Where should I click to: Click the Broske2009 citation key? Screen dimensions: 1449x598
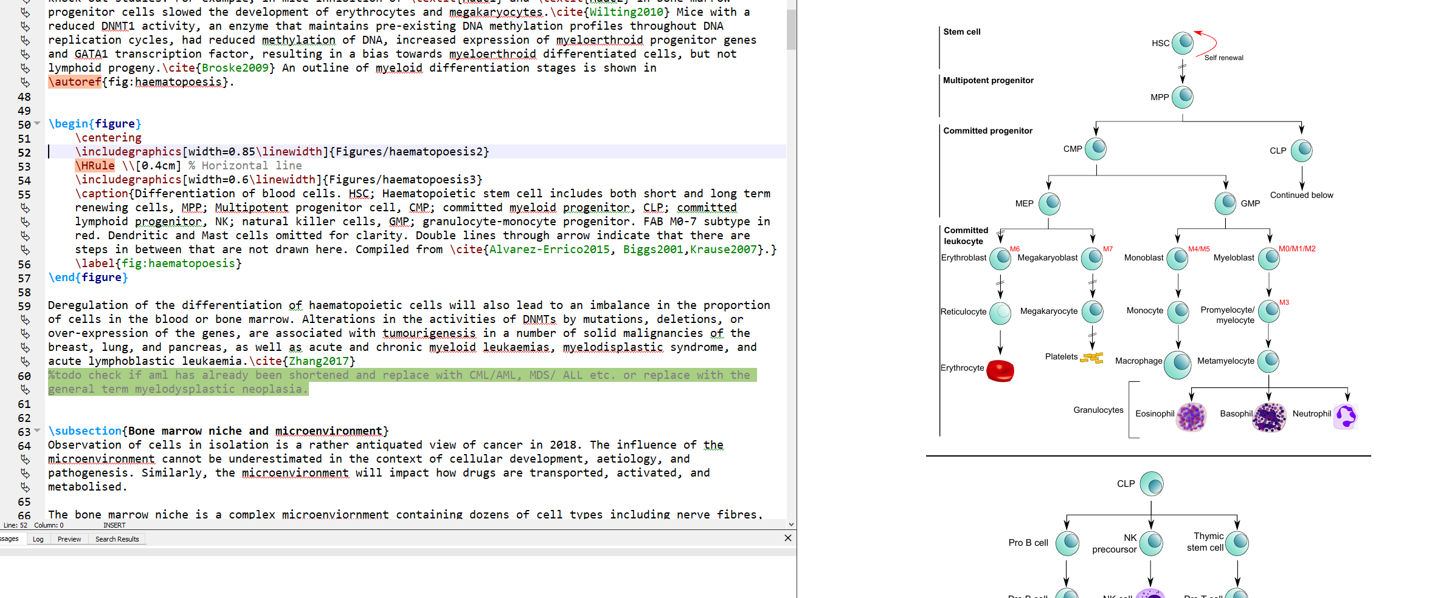tap(235, 67)
